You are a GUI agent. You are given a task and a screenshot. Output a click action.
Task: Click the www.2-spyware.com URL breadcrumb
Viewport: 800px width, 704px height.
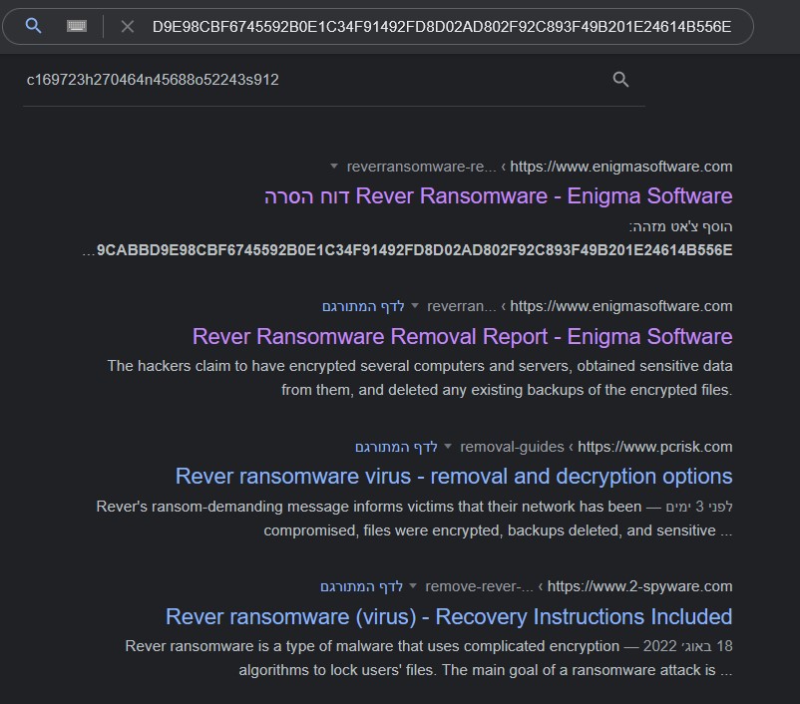point(639,586)
